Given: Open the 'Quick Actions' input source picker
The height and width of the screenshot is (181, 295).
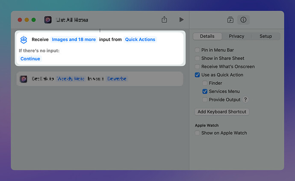Looking at the screenshot, I should pos(140,40).
